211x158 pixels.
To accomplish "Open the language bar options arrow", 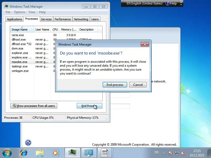I will [181, 5].
